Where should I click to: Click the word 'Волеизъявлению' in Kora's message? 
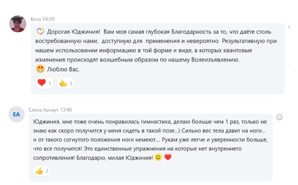click(216, 60)
